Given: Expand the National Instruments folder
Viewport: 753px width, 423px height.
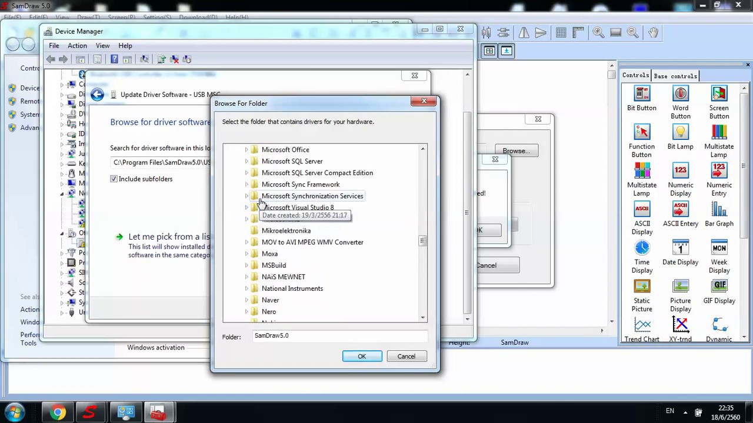Looking at the screenshot, I should point(246,288).
